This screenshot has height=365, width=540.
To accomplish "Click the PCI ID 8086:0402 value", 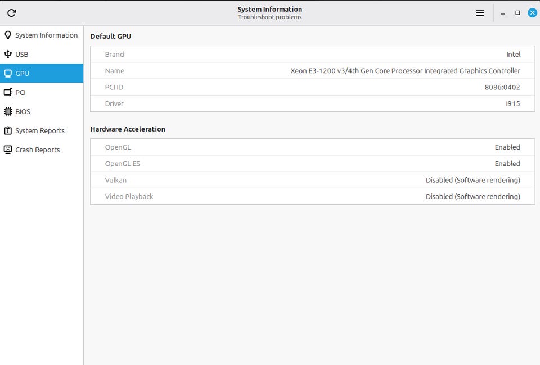I will click(x=502, y=87).
